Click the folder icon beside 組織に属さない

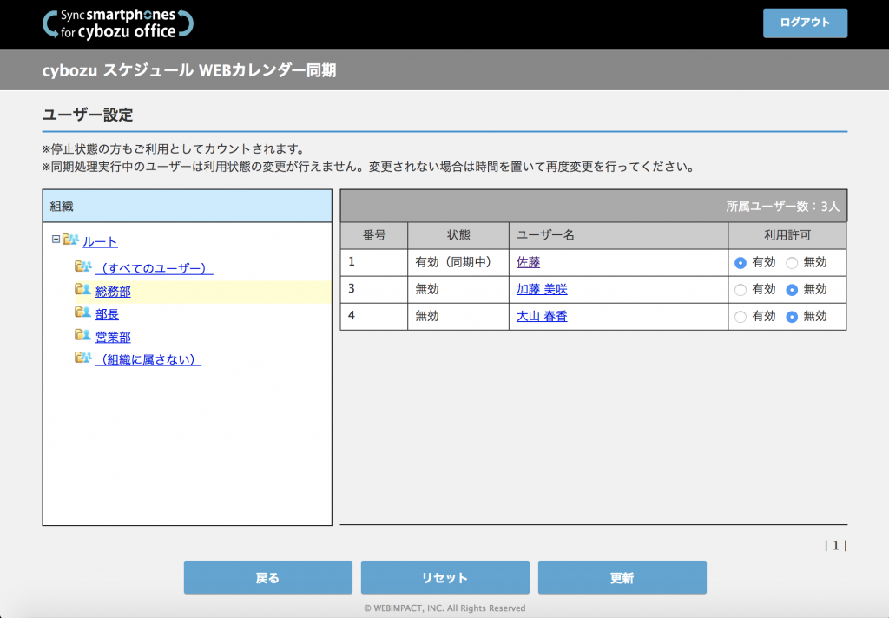coord(83,358)
